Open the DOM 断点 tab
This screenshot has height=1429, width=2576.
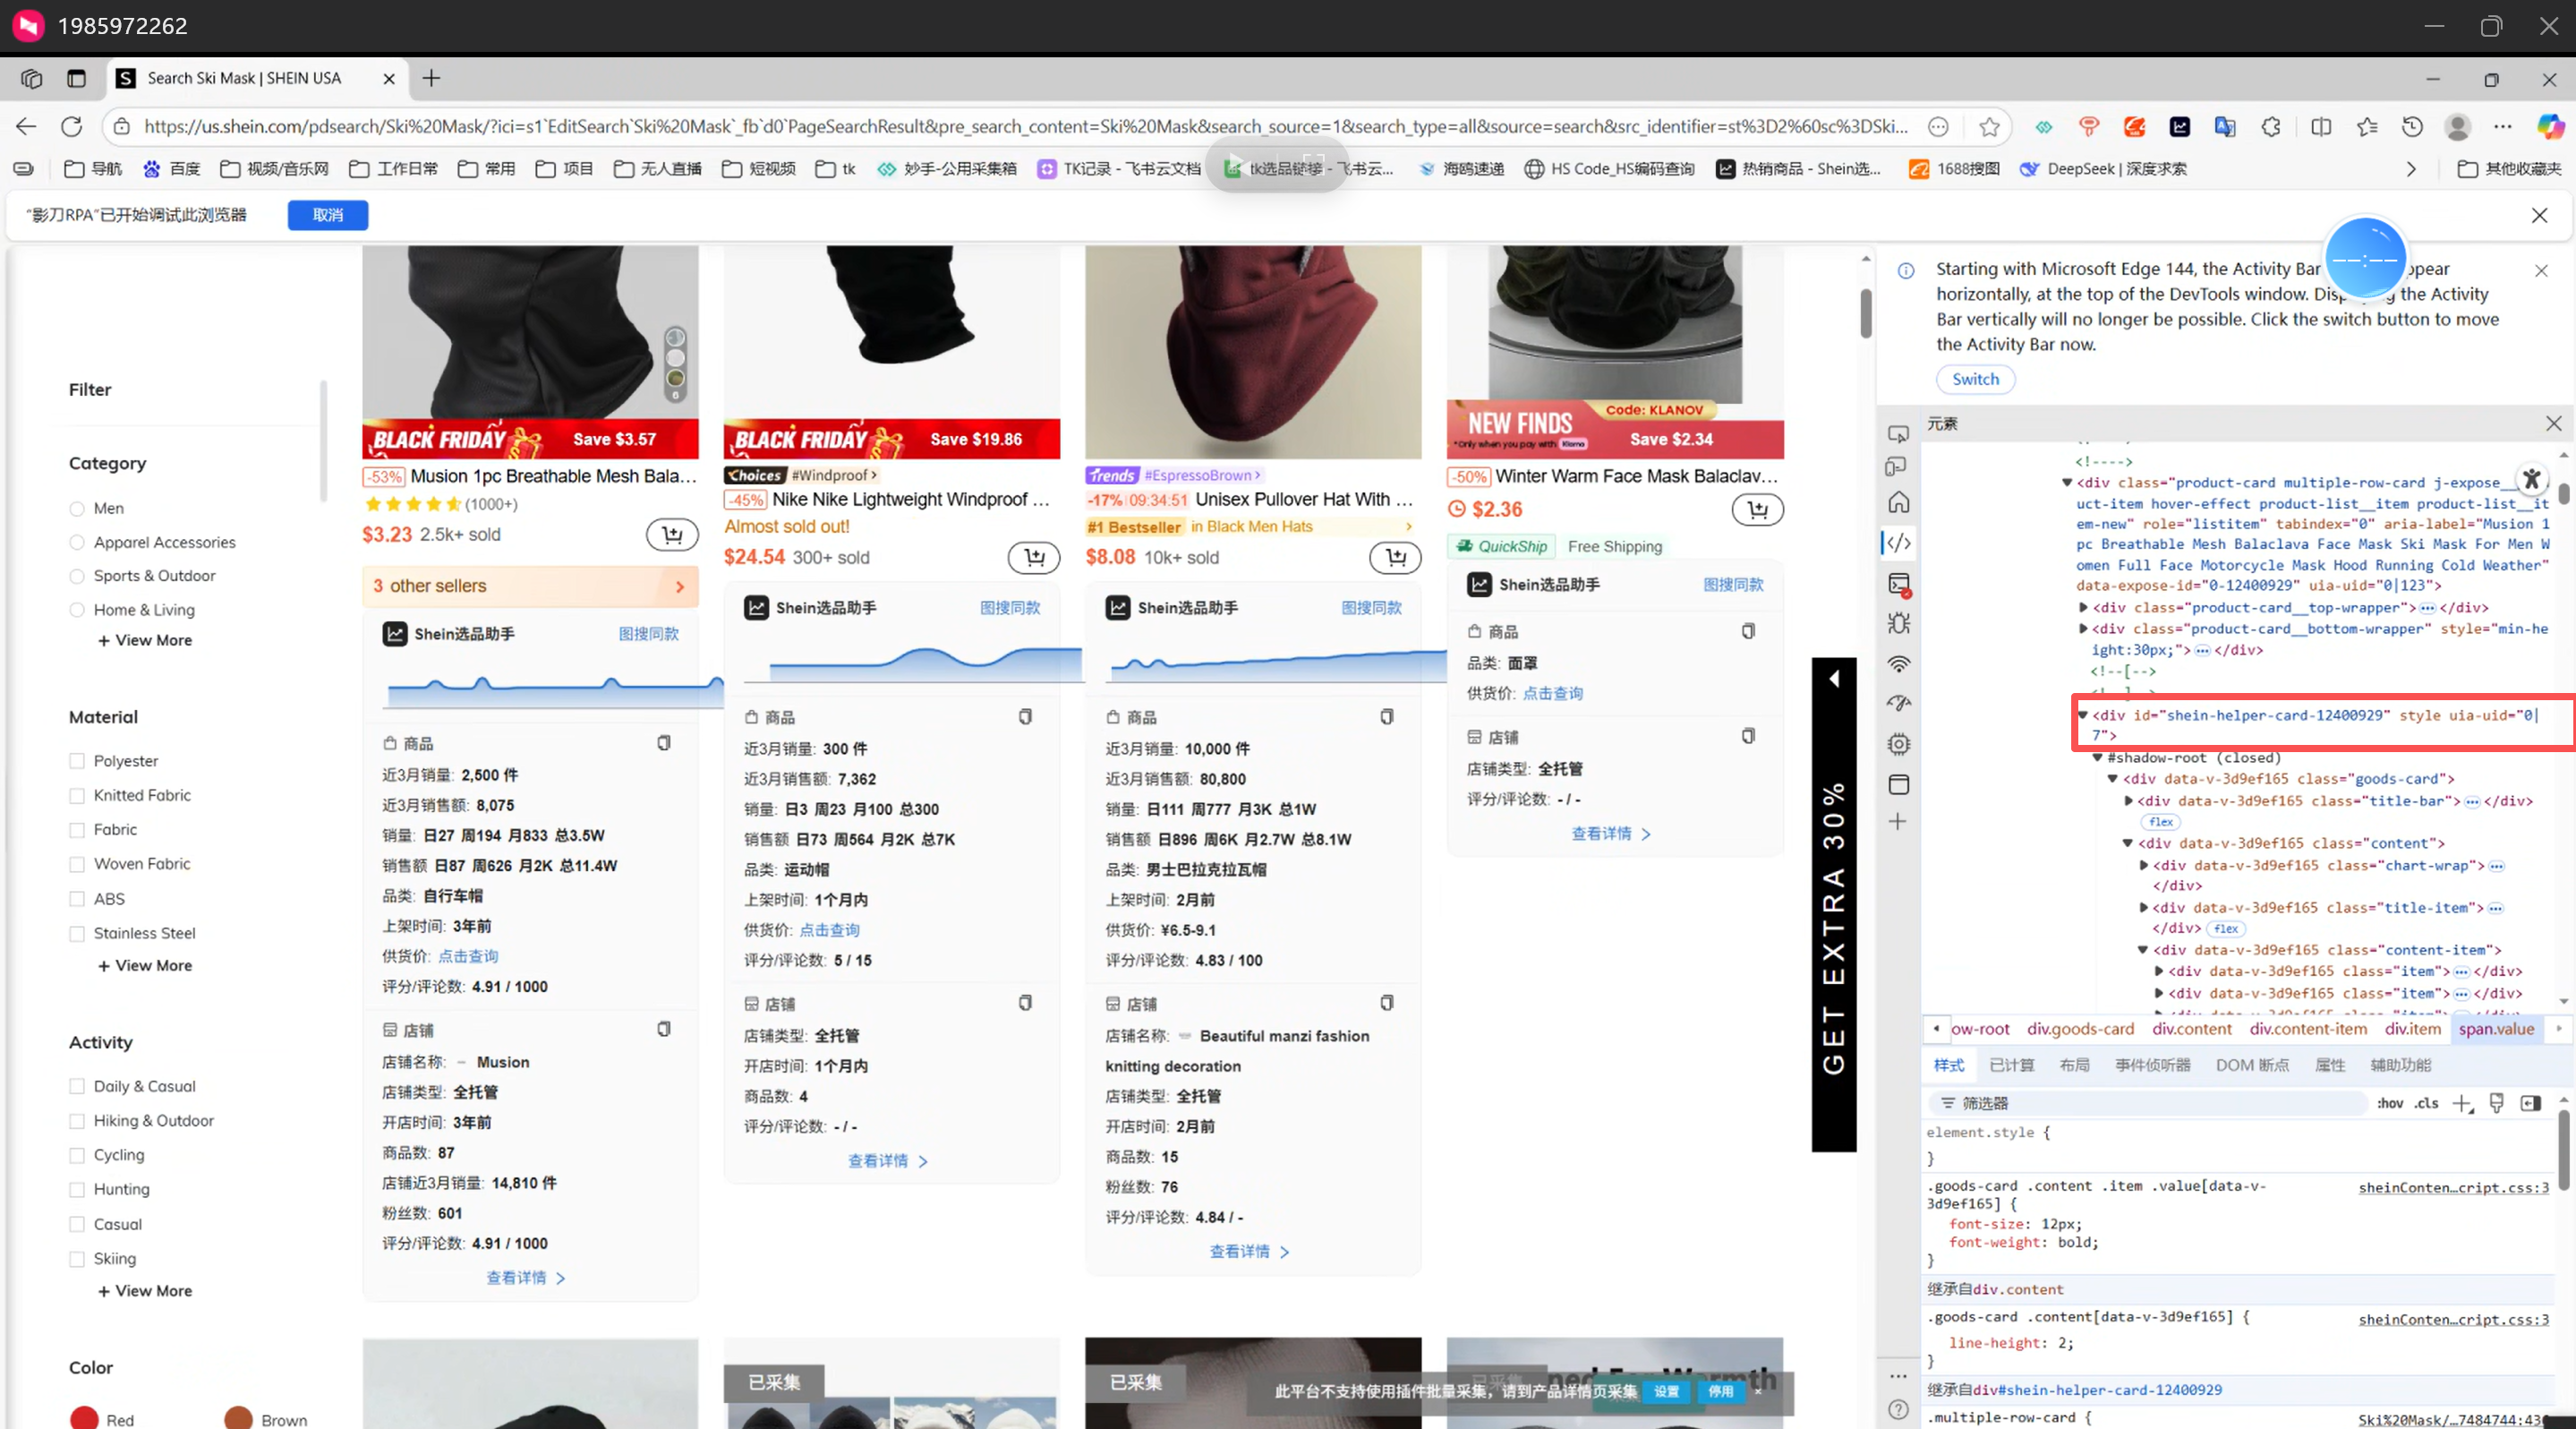[x=2252, y=1066]
